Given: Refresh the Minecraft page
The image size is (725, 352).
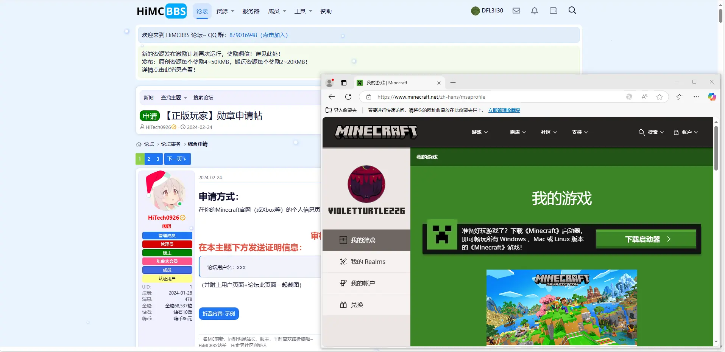Looking at the screenshot, I should [x=348, y=97].
